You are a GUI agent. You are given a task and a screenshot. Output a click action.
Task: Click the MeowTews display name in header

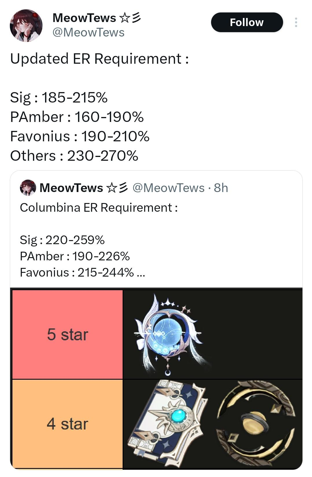[x=84, y=18]
